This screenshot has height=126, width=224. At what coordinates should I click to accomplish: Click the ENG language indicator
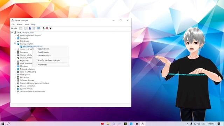[x=203, y=124]
